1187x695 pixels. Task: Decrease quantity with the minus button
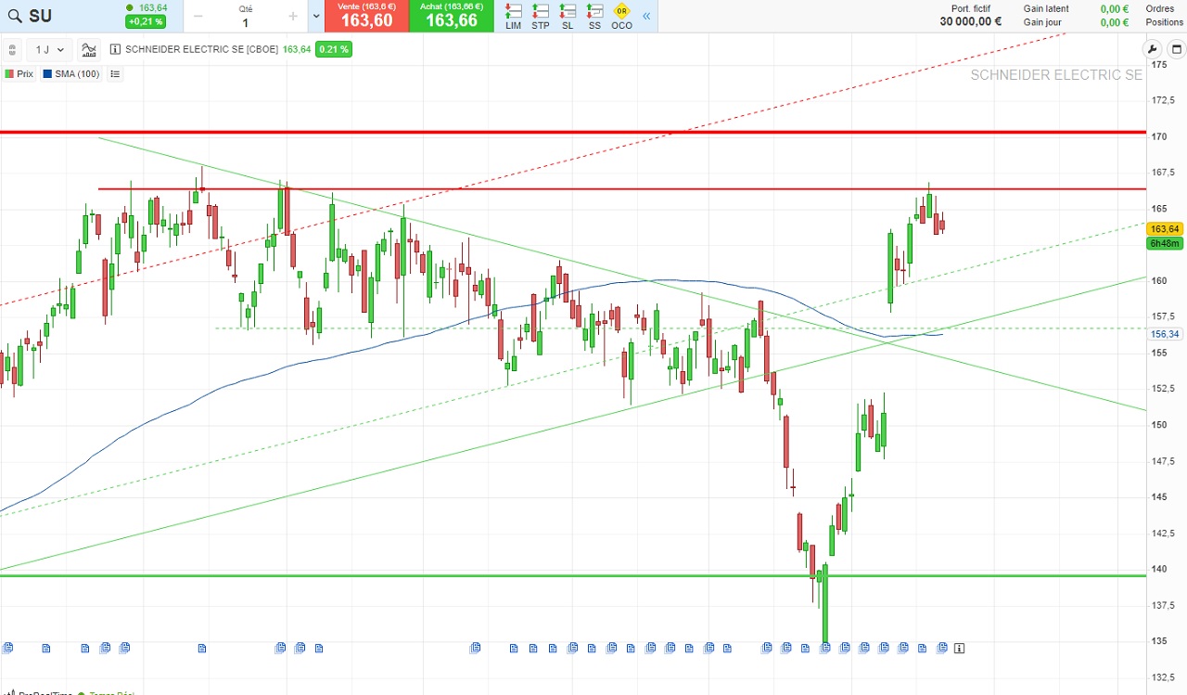click(198, 16)
